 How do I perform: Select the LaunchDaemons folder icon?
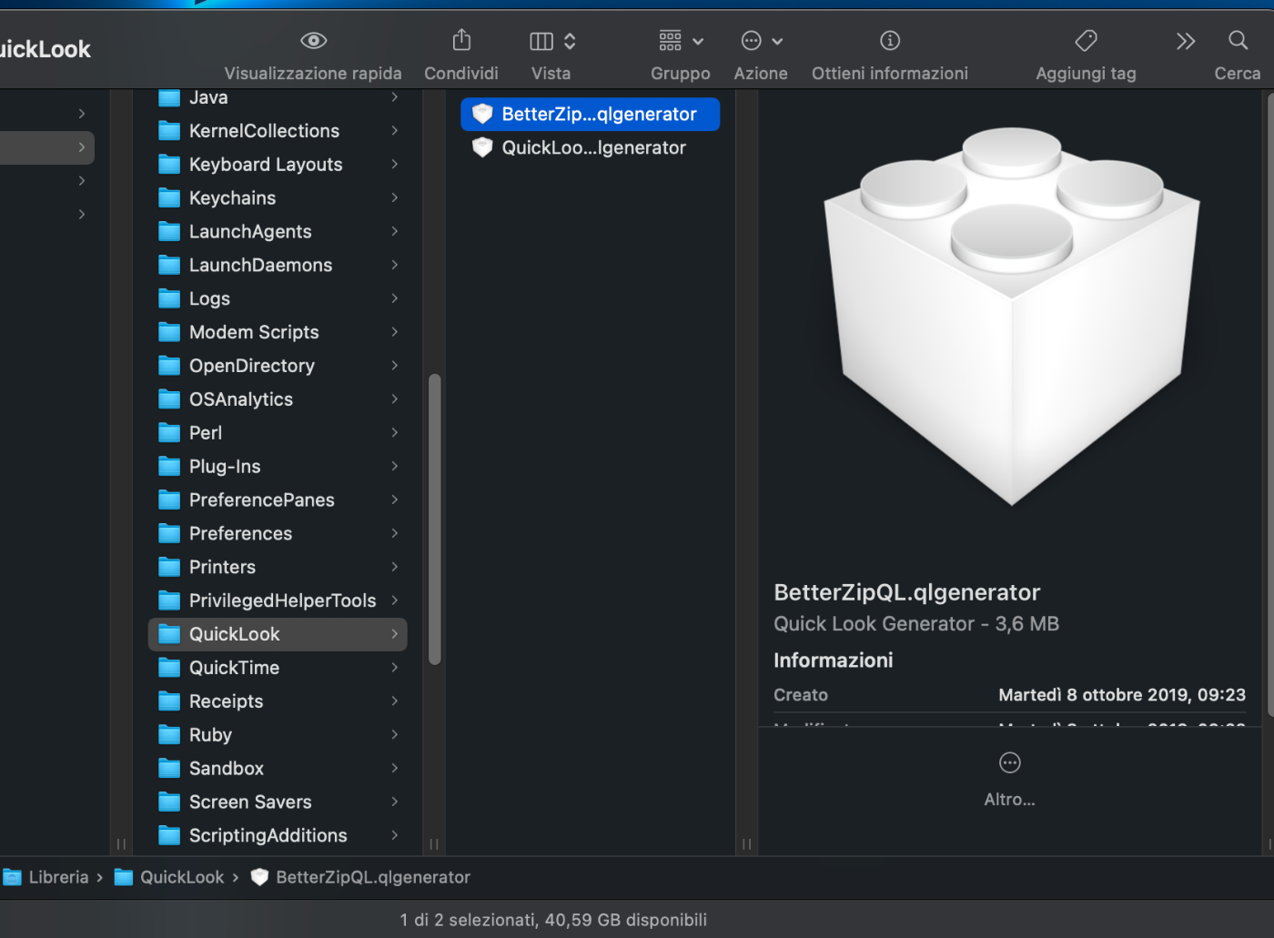169,266
